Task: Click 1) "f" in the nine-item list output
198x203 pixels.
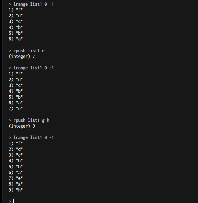Action: tap(16, 143)
